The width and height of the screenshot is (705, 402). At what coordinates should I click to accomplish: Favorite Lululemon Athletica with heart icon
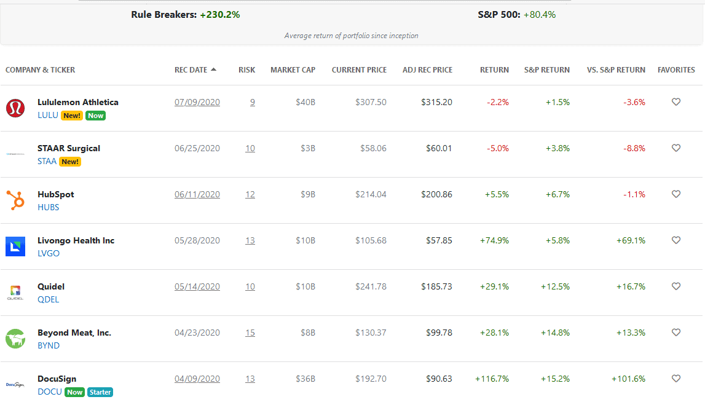point(675,102)
